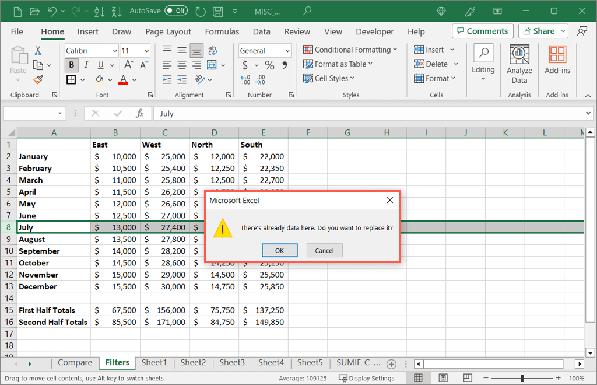This screenshot has width=597, height=385.
Task: Click the Italic formatting icon
Action: click(86, 65)
